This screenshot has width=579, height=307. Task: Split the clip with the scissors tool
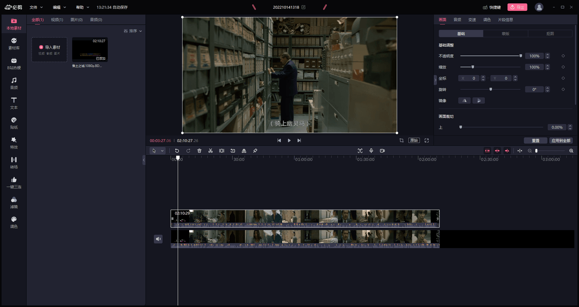click(210, 150)
